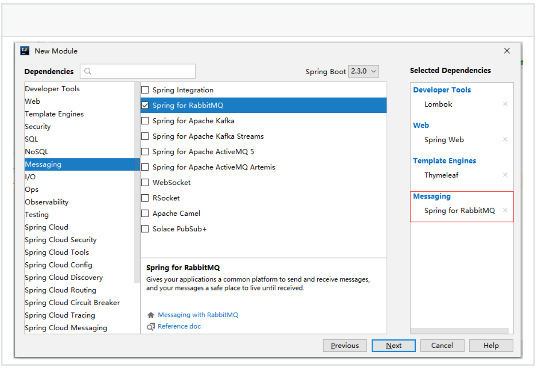Remove Lombok from selected dependencies

pos(505,104)
